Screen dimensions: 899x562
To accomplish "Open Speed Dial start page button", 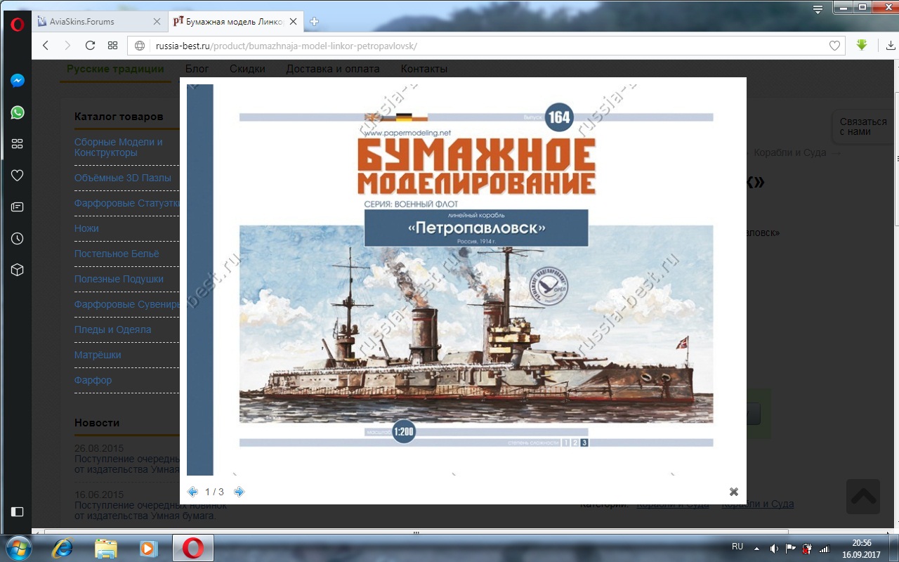I will 112,46.
